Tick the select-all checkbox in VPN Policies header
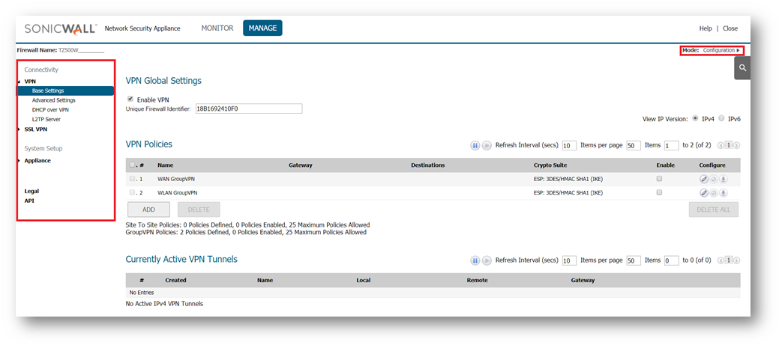782x348 pixels. (x=132, y=165)
